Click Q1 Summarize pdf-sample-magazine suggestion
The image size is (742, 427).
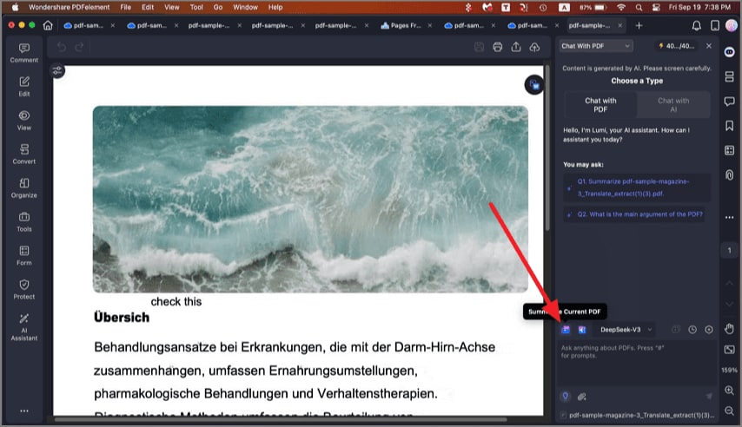637,187
